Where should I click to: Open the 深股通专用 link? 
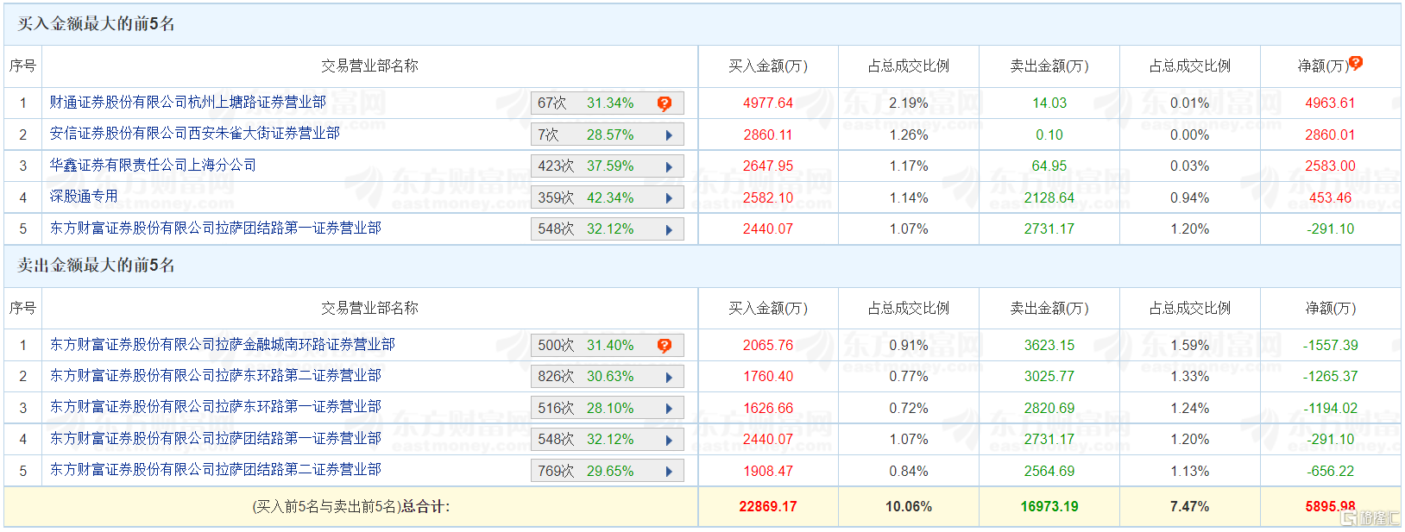coord(84,196)
